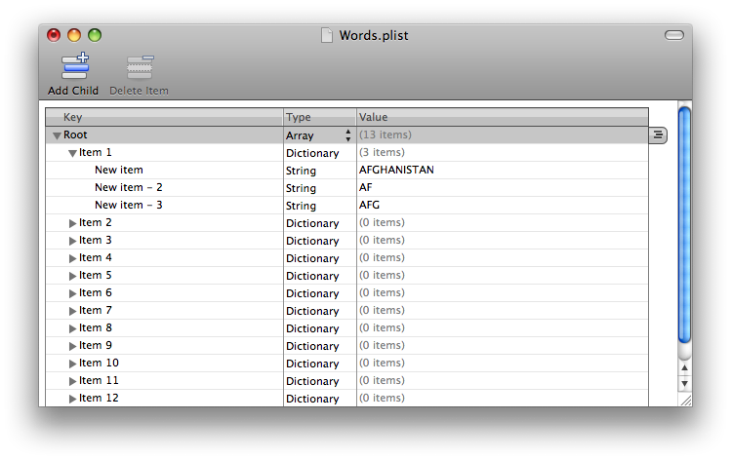Minimize window with the yellow button
Screen dimensions: 731x460
[x=74, y=35]
